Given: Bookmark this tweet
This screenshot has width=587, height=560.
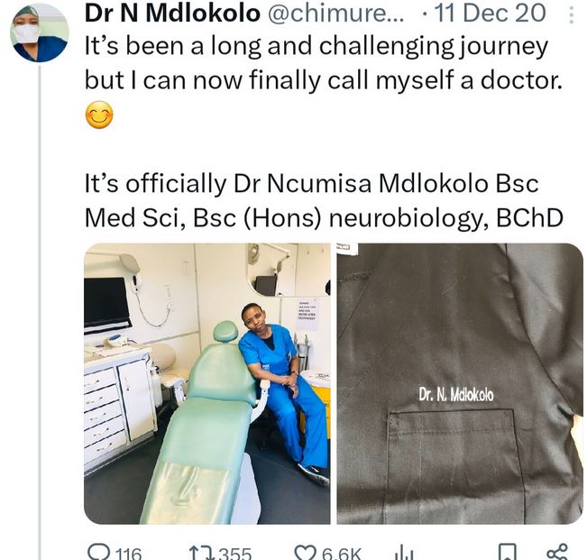Looking at the screenshot, I should click(x=508, y=552).
